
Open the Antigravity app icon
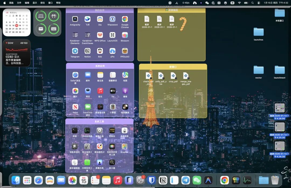75,19
